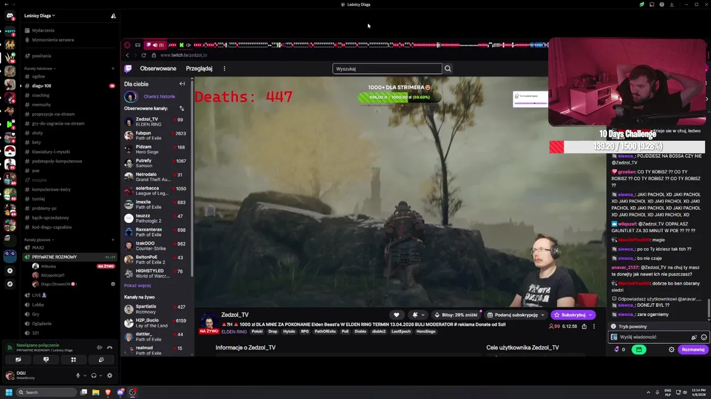The height and width of the screenshot is (399, 711).
Task: Share the Zedzol_TV stream
Action: [x=584, y=326]
